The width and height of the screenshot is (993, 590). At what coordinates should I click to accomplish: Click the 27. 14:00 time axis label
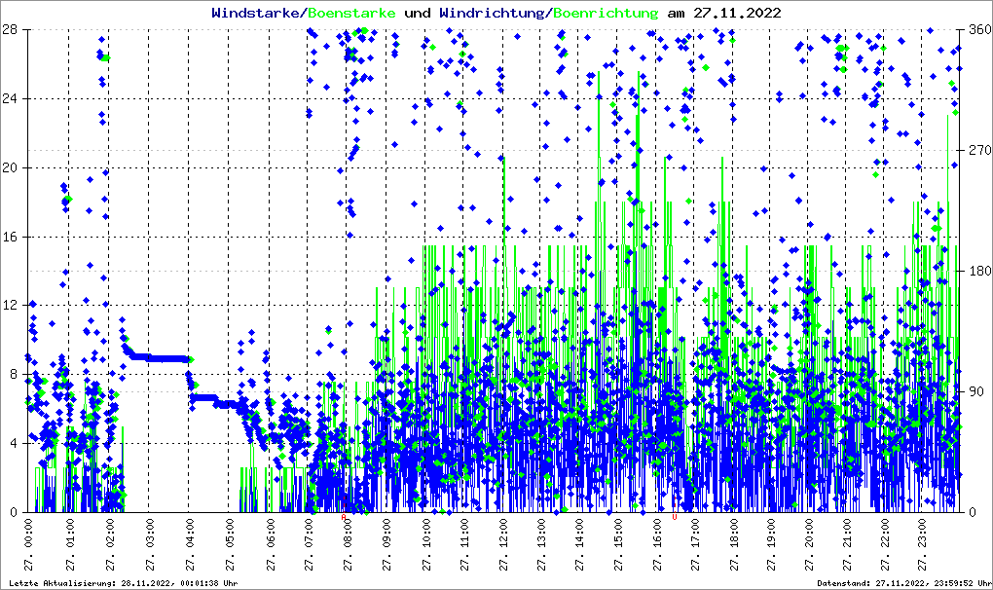[579, 545]
